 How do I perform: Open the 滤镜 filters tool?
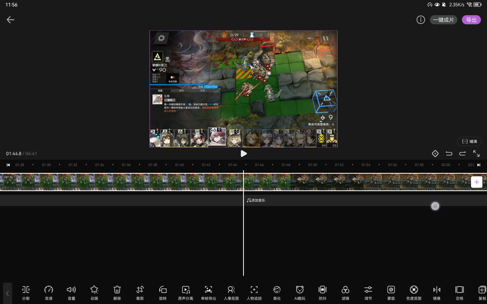345,293
